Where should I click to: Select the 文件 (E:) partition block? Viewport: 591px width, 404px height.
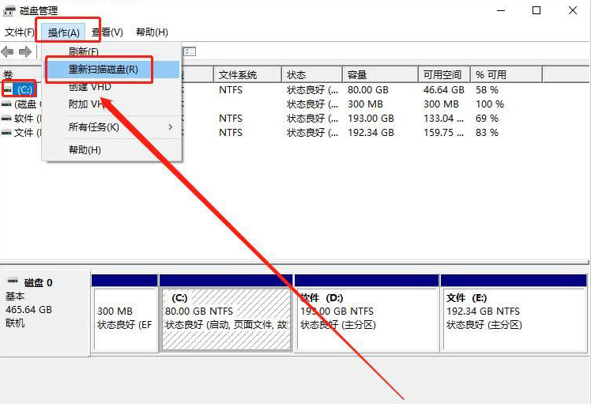[x=514, y=313]
